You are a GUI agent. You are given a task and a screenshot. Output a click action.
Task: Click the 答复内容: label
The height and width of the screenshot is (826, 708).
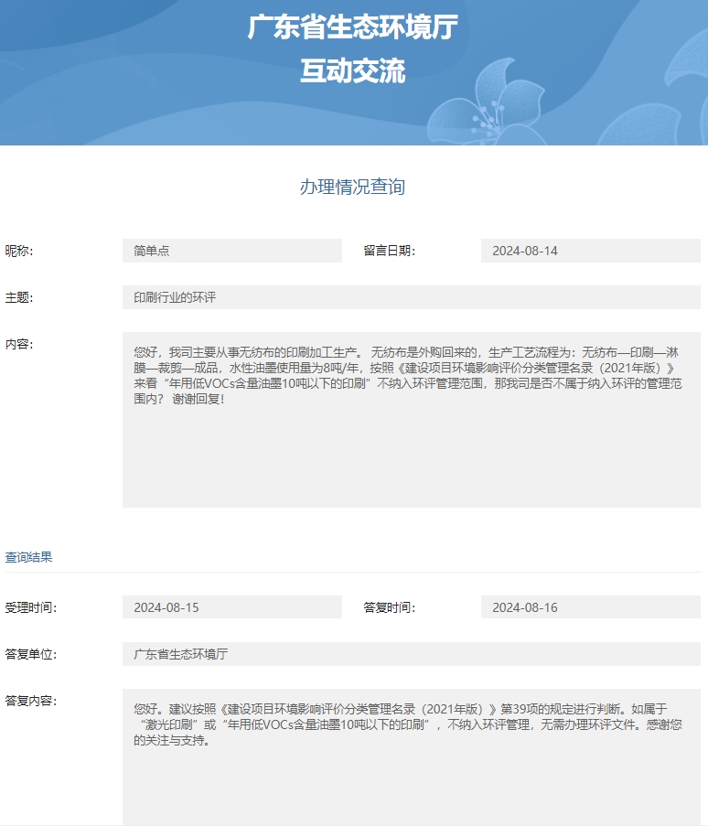(31, 702)
